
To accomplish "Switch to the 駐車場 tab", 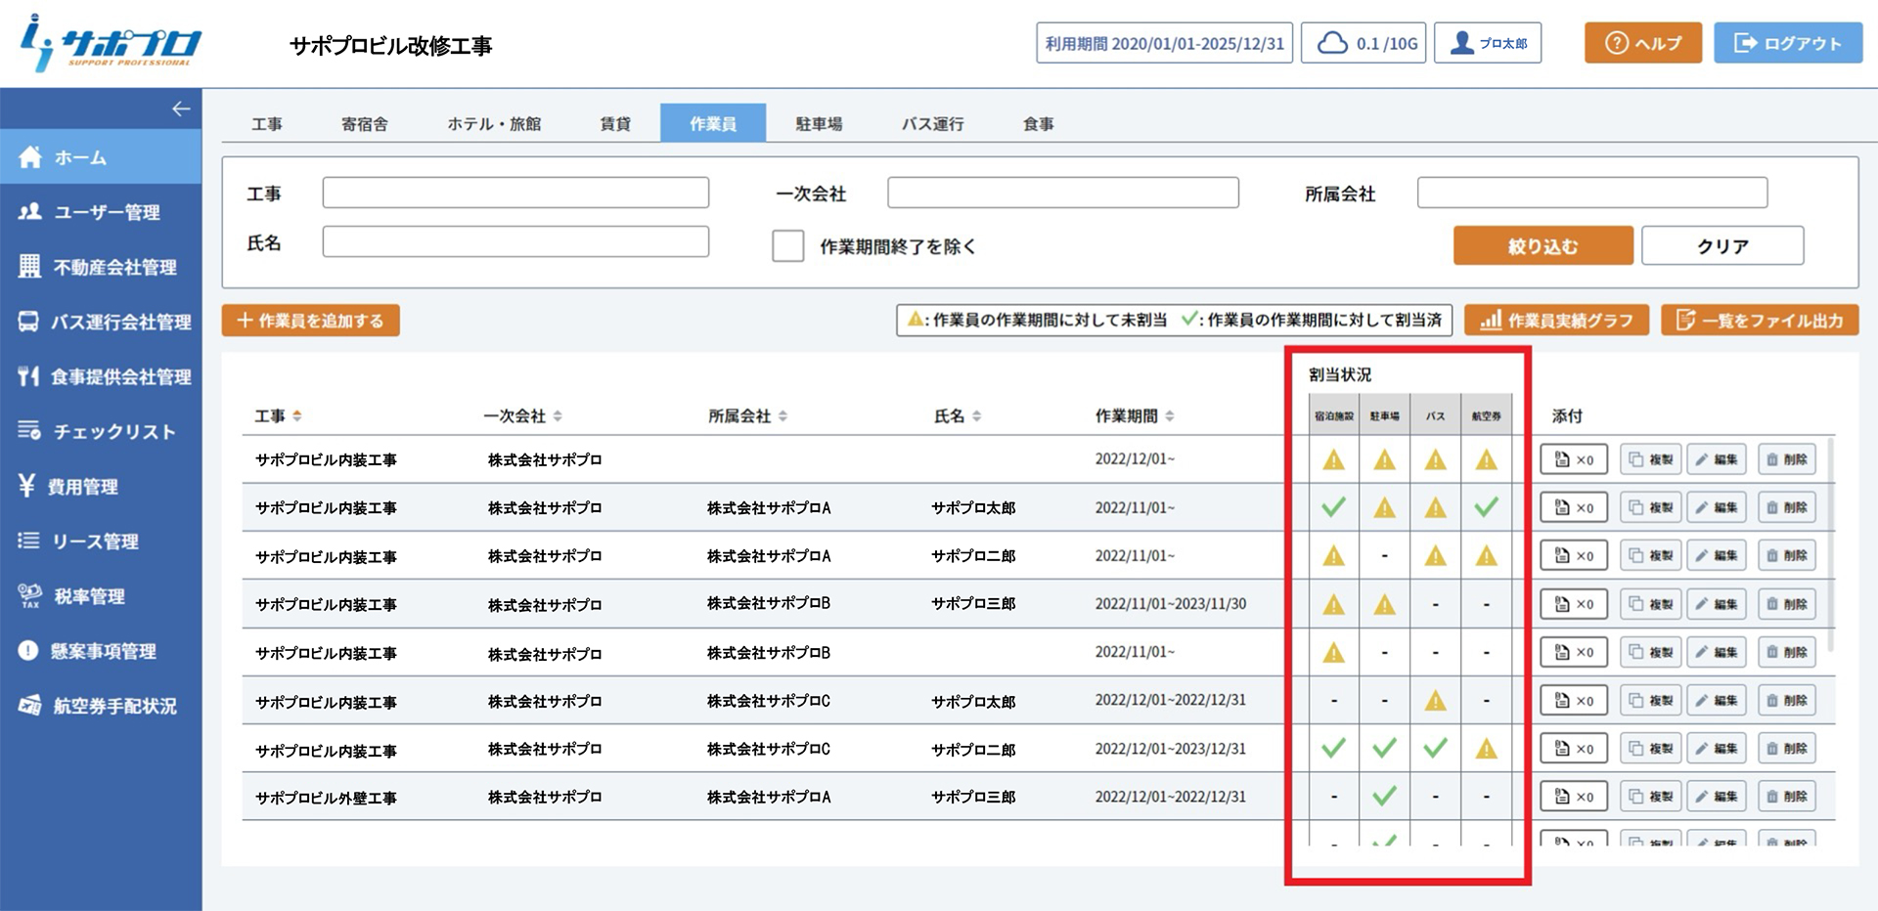I will coord(819,124).
